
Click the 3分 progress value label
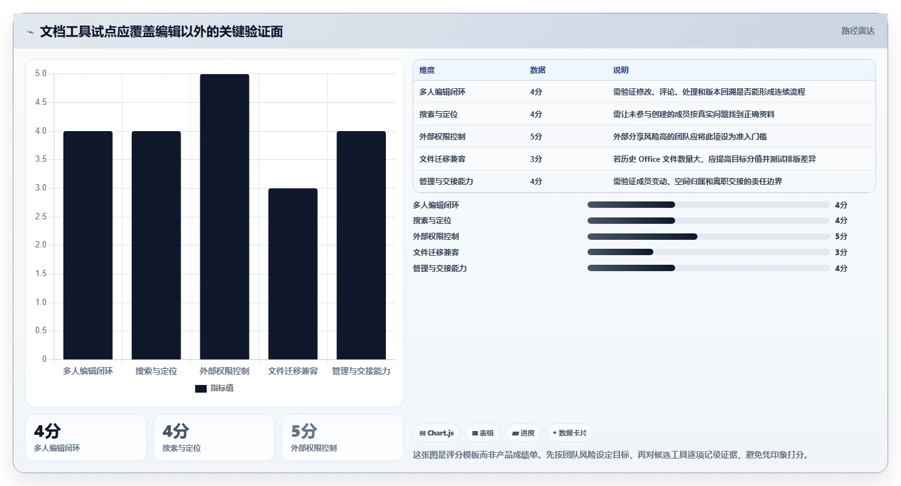coord(841,253)
